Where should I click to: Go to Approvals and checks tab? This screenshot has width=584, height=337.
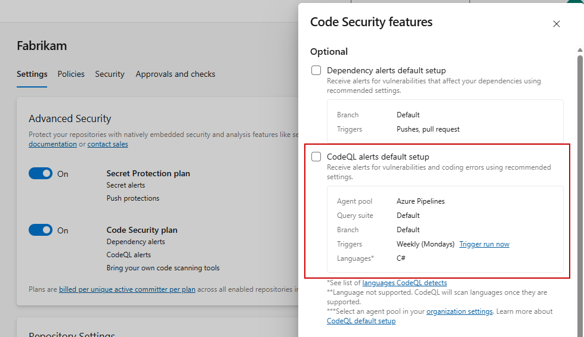(175, 74)
